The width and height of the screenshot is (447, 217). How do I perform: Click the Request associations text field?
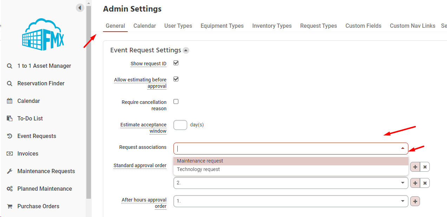click(x=291, y=149)
